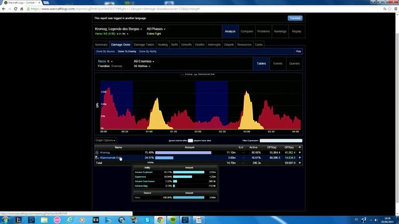Open the Resources tab

[244, 44]
